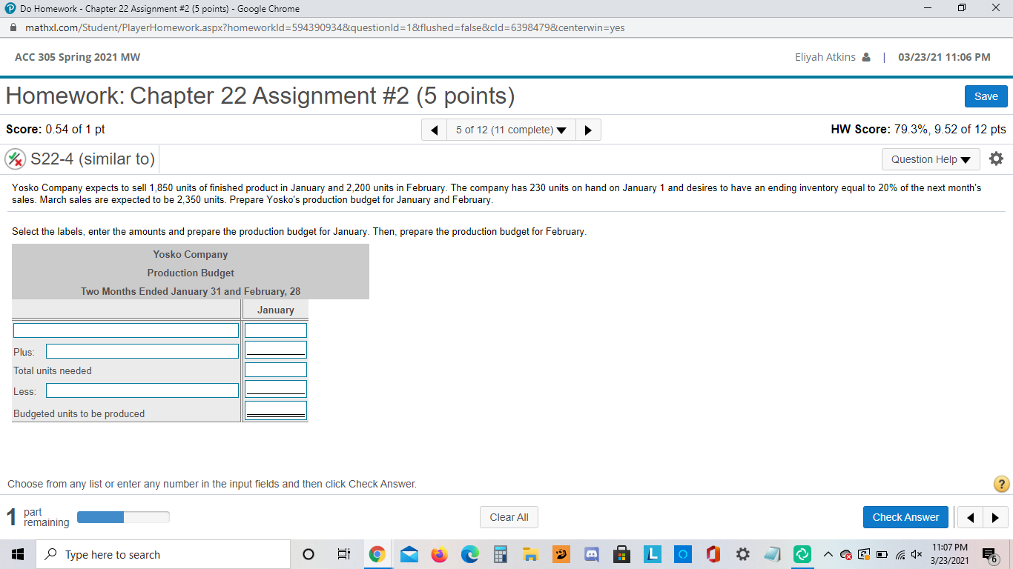This screenshot has width=1013, height=569.
Task: Click the settings gear beside Question Help
Action: (997, 159)
